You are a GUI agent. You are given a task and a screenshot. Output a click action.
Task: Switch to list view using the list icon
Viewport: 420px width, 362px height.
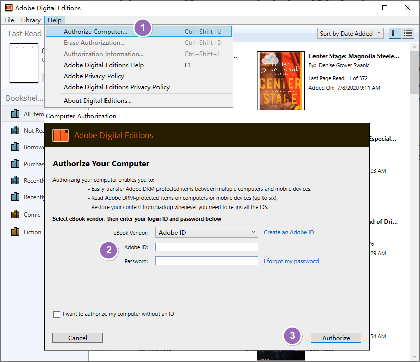(x=407, y=33)
